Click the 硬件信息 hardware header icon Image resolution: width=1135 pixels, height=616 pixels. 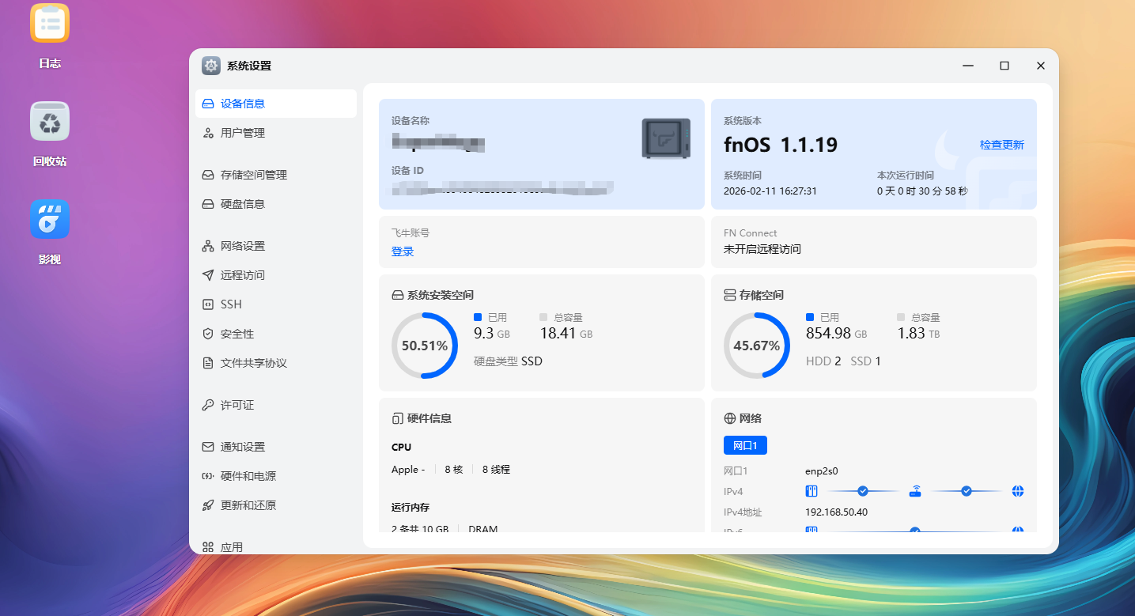click(398, 418)
